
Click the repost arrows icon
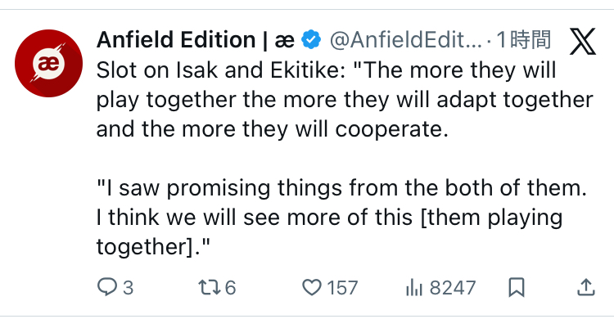(x=207, y=287)
